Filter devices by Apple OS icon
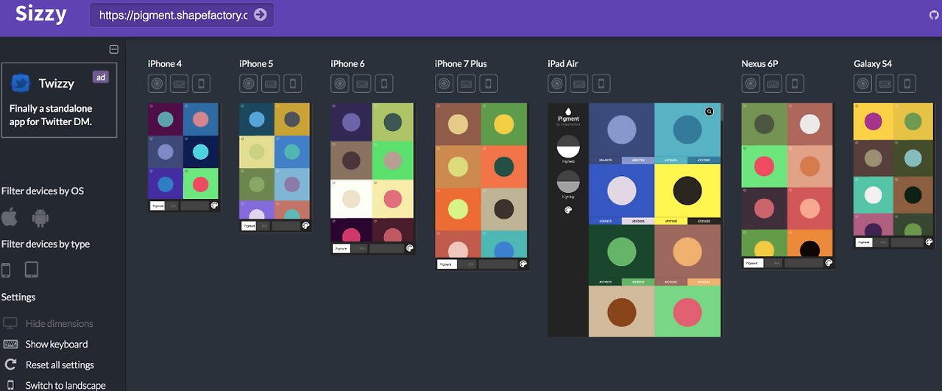 (x=10, y=217)
